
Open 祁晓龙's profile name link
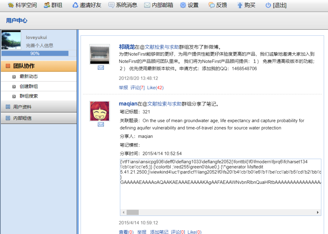tap(127, 47)
